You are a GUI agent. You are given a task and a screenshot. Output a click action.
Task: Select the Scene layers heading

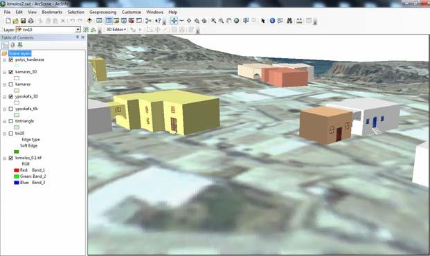click(20, 53)
